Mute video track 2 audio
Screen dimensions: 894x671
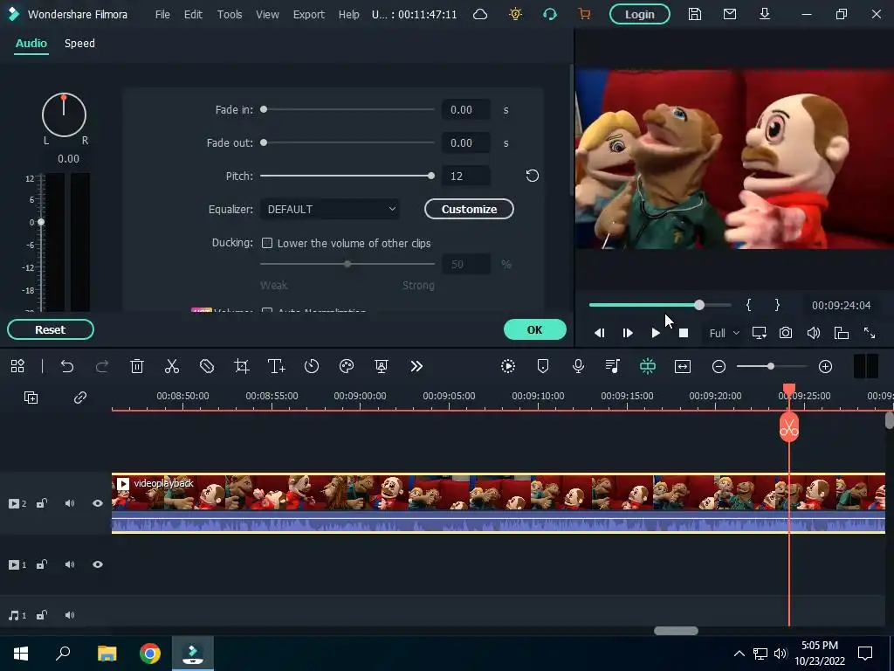pos(70,503)
